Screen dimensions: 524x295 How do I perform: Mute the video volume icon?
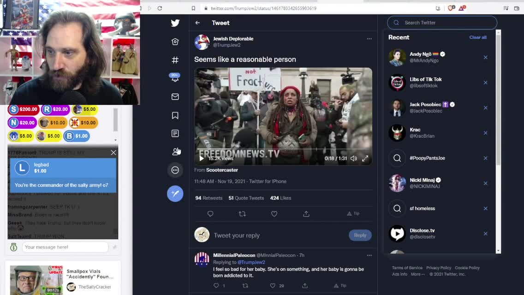coord(354,159)
